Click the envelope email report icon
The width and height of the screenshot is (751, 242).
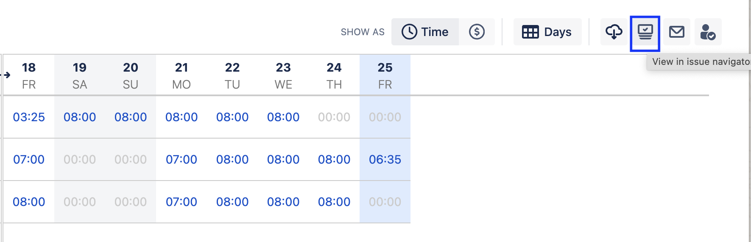point(676,32)
